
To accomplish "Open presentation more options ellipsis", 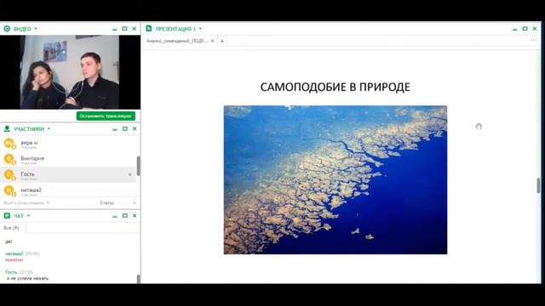I will (x=533, y=41).
